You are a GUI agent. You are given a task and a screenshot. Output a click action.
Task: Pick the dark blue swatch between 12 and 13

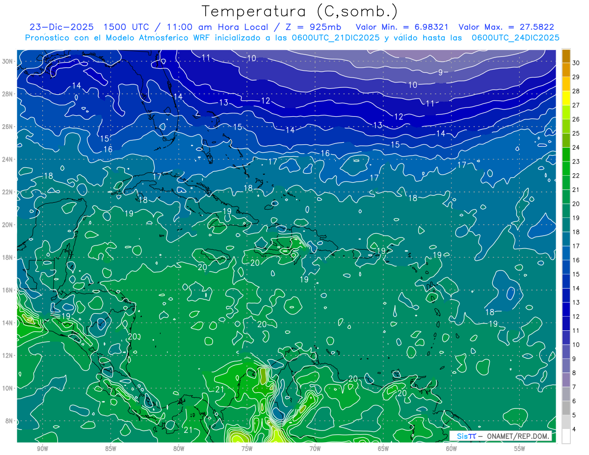coord(566,310)
